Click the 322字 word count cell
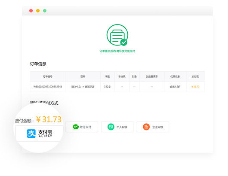 pyautogui.click(x=108, y=87)
